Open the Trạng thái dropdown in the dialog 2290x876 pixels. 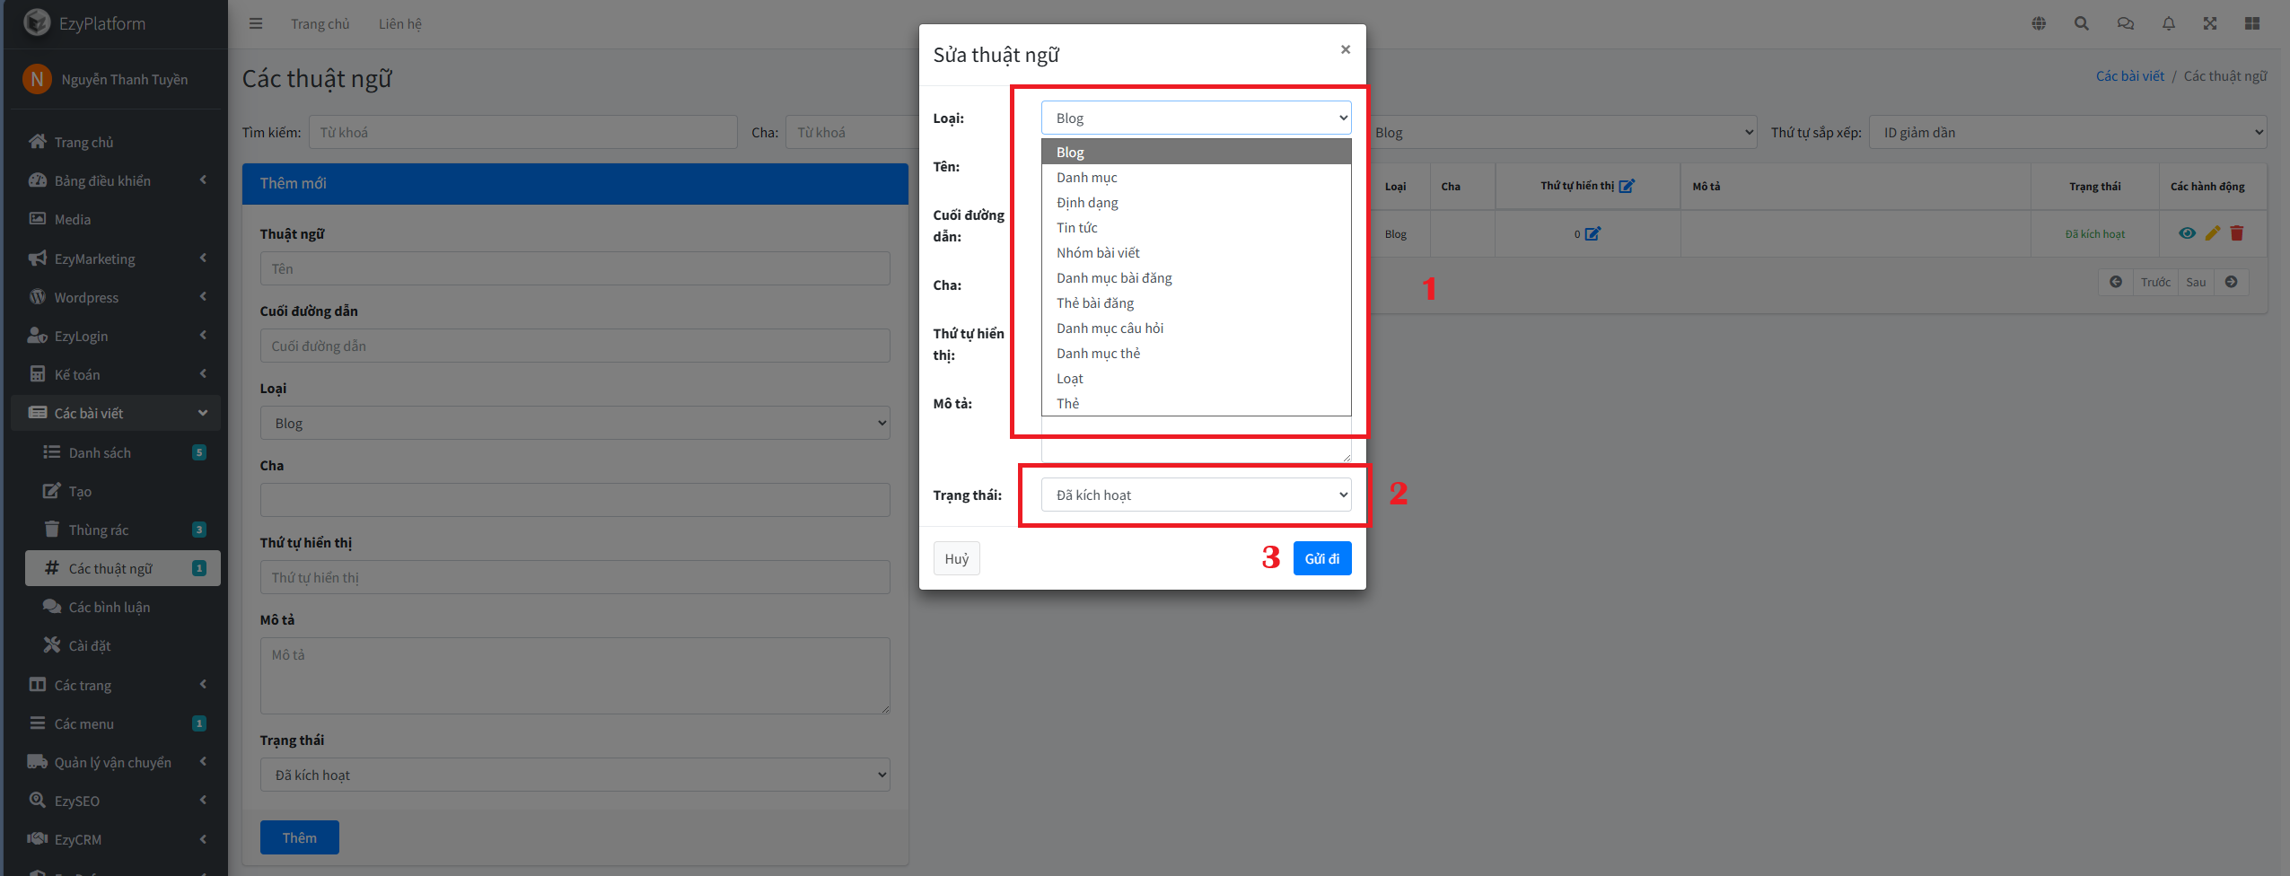[x=1196, y=495]
